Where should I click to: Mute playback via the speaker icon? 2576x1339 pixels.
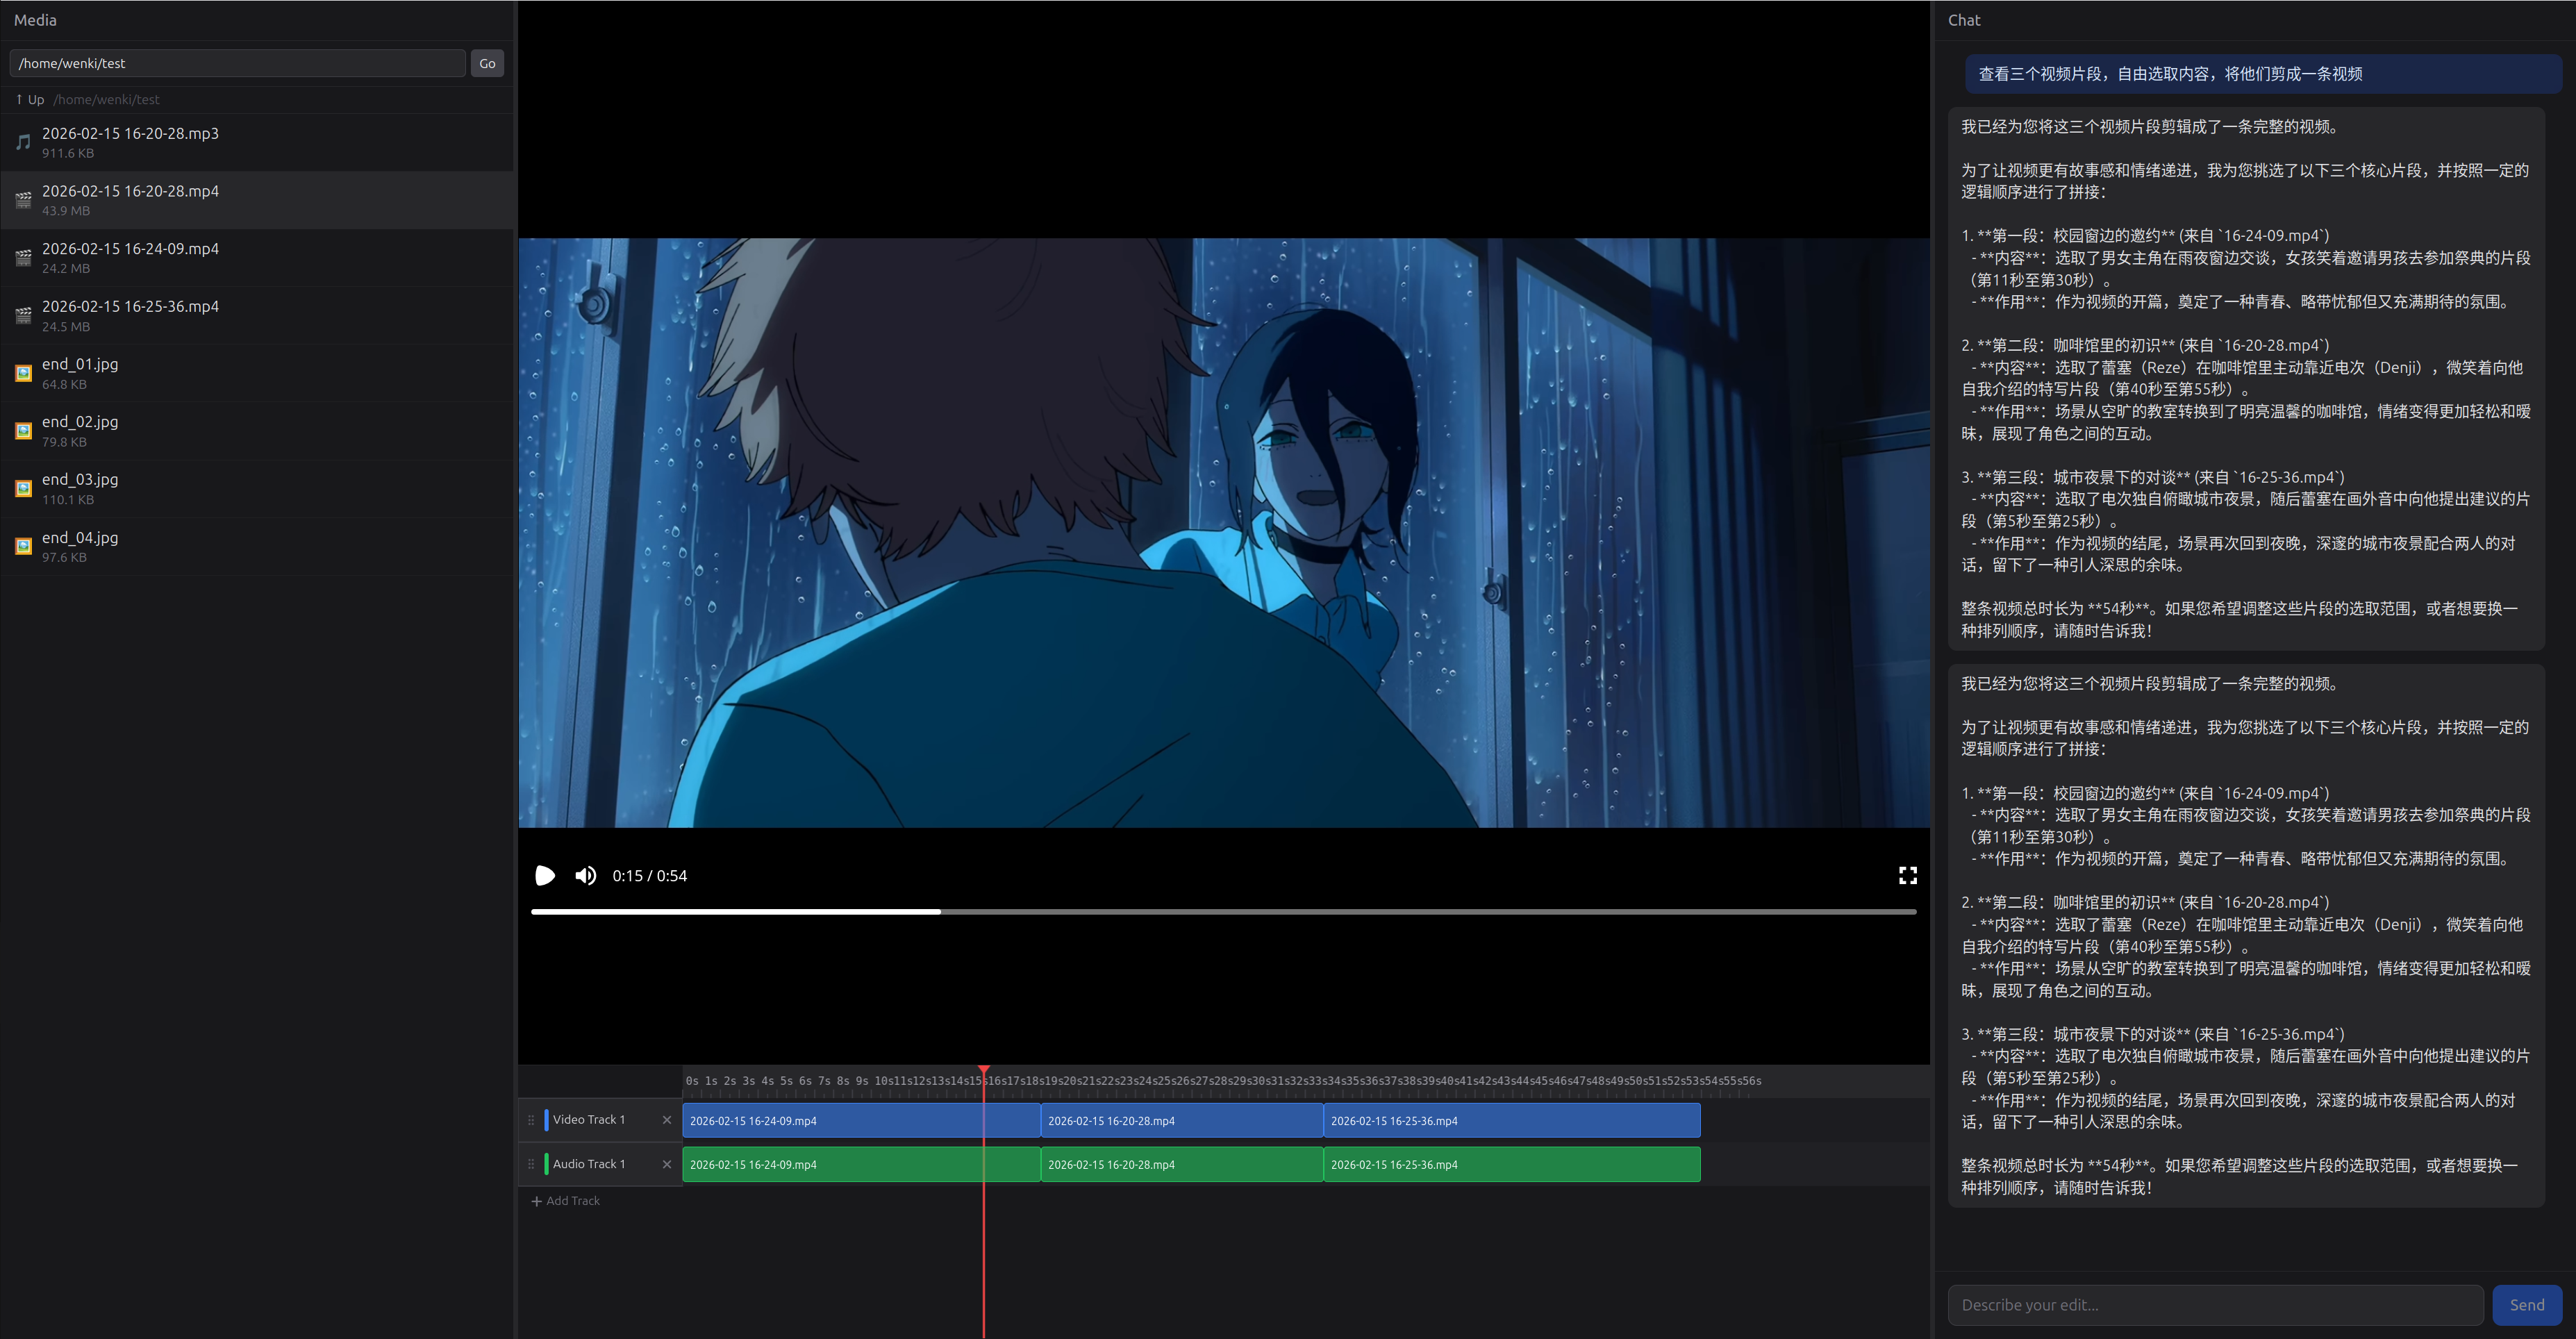(586, 875)
